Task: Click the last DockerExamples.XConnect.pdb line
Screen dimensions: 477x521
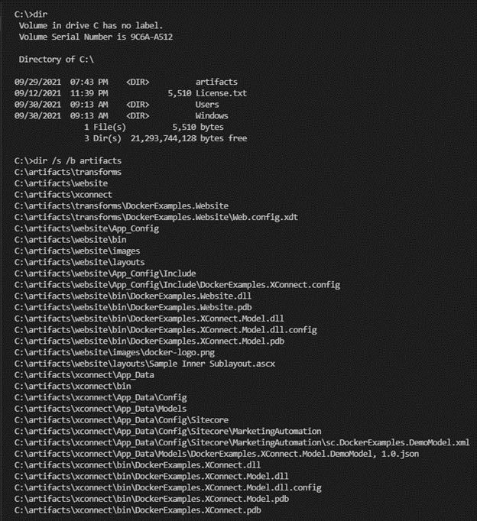Action: 138,510
